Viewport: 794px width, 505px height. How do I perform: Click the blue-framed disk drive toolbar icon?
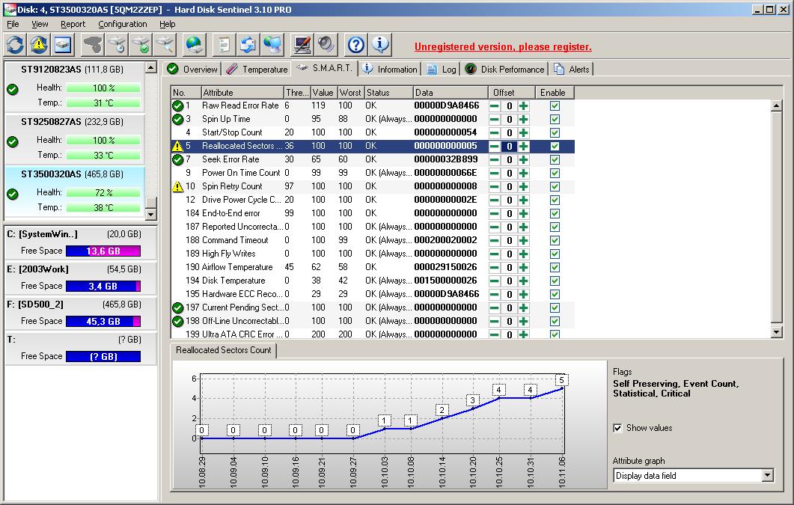pyautogui.click(x=64, y=45)
